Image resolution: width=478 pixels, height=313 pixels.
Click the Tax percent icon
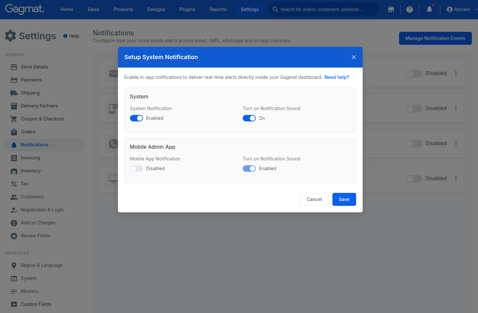click(14, 184)
